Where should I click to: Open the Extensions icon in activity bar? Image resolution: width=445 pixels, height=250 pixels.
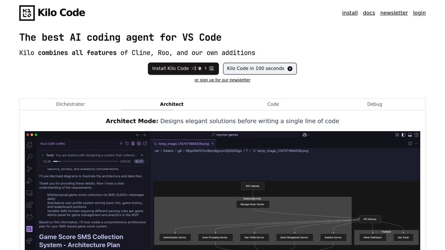30,204
